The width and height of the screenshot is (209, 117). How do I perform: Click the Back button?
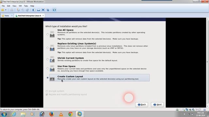pos(141,105)
